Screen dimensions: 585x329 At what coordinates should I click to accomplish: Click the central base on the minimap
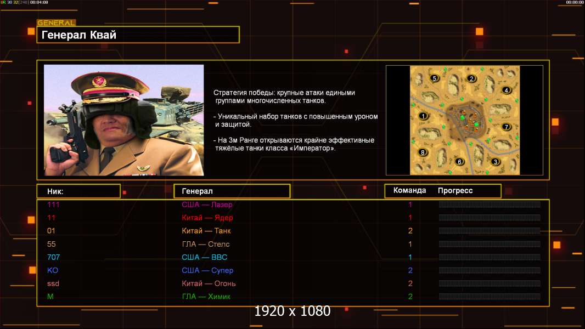(x=467, y=120)
